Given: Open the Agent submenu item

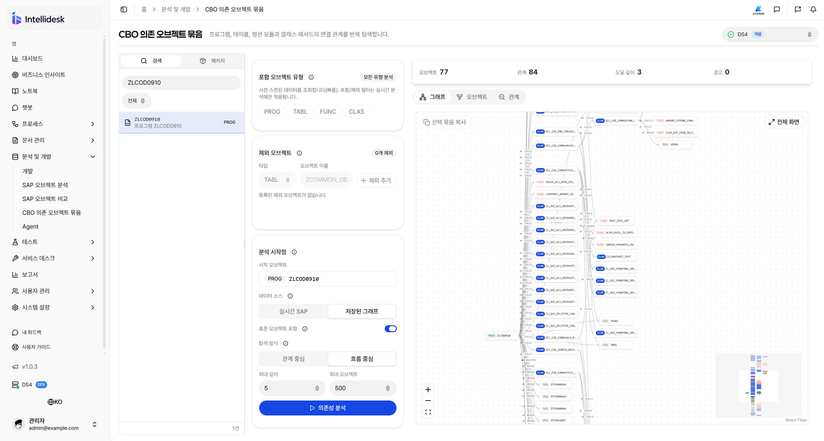Looking at the screenshot, I should (30, 226).
